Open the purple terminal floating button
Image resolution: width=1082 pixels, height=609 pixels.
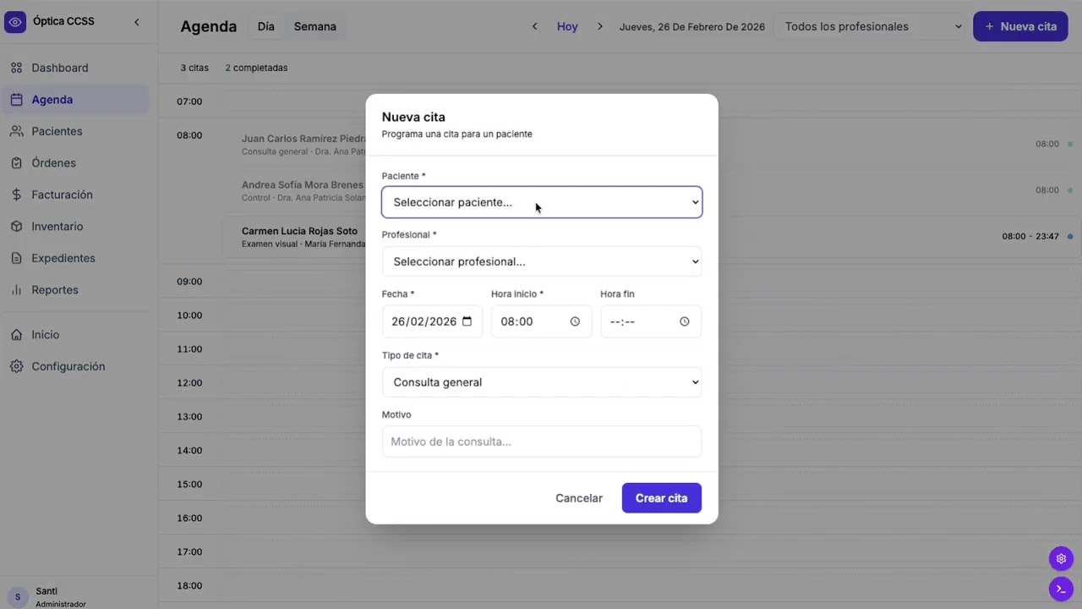click(1061, 589)
